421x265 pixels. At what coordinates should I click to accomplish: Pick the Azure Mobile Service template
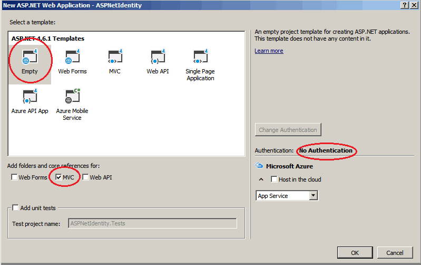pyautogui.click(x=72, y=105)
